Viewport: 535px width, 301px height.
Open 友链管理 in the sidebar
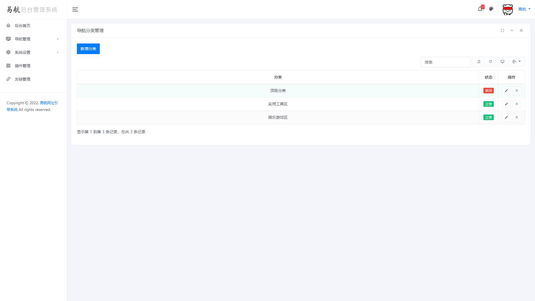point(23,79)
